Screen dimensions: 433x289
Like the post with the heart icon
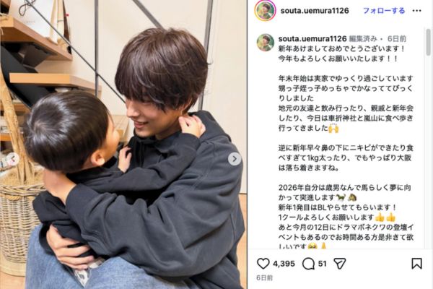[263, 264]
